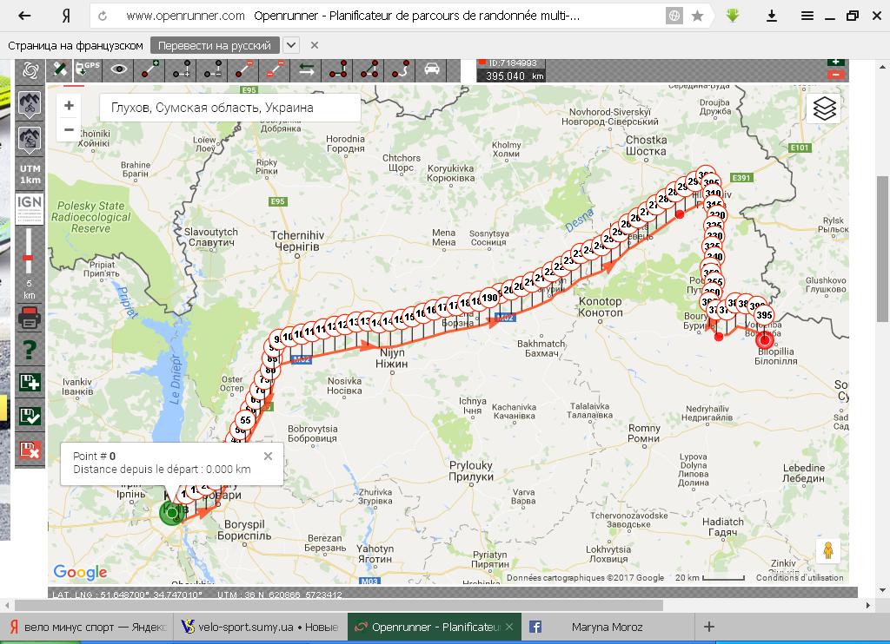The image size is (890, 644).
Task: Toggle the eye visibility icon in toolbar
Action: point(119,69)
